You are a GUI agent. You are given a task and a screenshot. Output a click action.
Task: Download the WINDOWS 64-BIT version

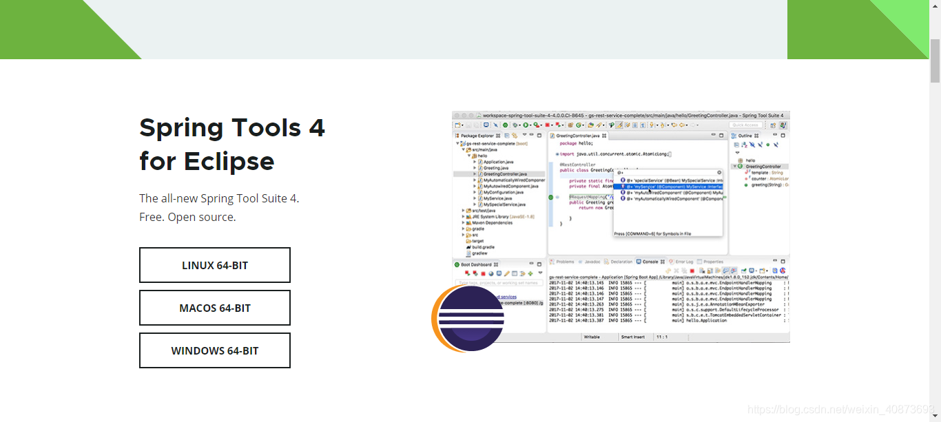tap(215, 350)
